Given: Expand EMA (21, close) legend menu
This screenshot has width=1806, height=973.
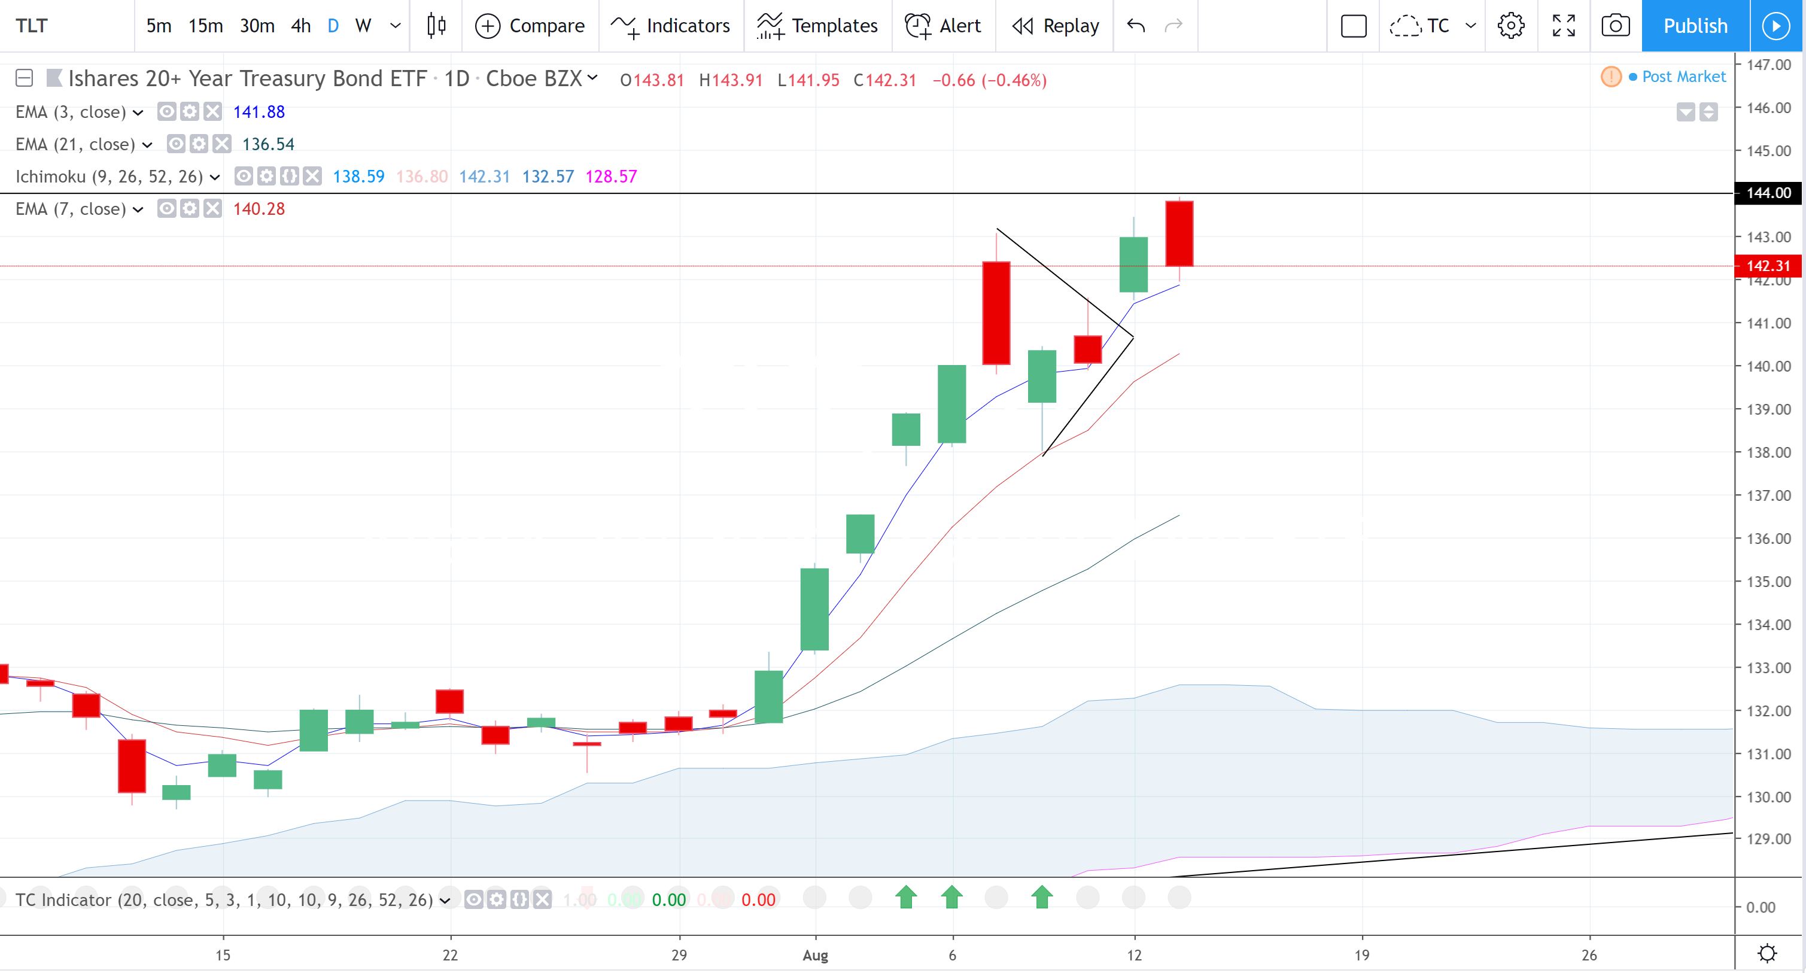Looking at the screenshot, I should [x=147, y=144].
